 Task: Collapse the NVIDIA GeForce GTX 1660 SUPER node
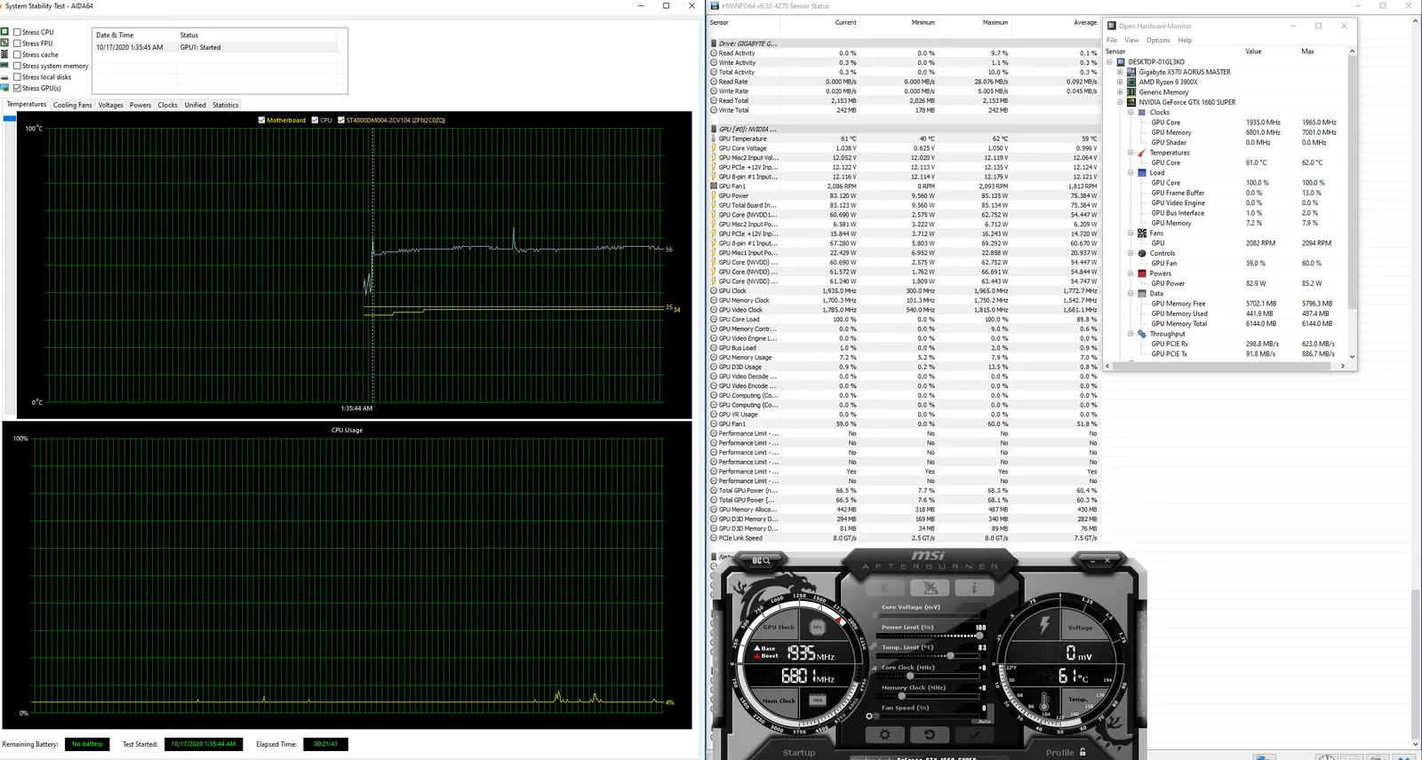1120,102
